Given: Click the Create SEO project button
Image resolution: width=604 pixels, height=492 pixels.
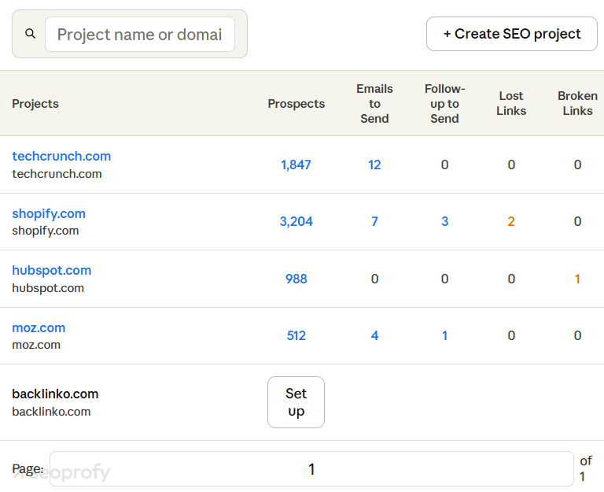Looking at the screenshot, I should pos(511,34).
